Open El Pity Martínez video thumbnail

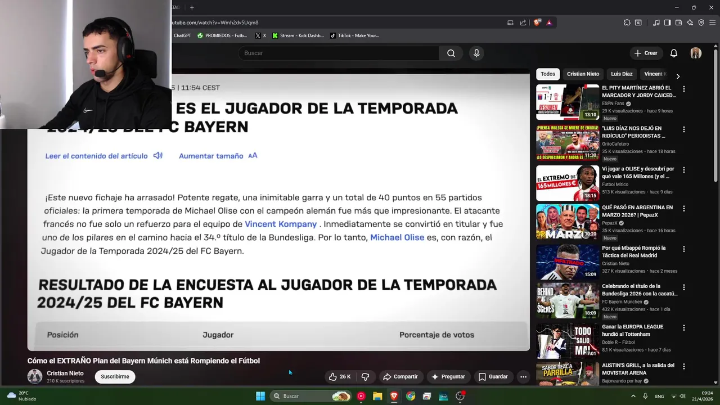(x=568, y=102)
